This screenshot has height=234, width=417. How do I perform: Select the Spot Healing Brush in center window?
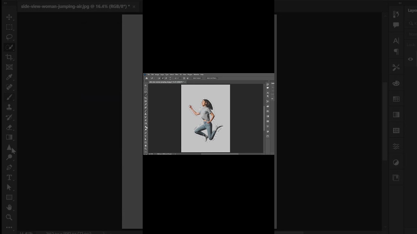(146, 108)
